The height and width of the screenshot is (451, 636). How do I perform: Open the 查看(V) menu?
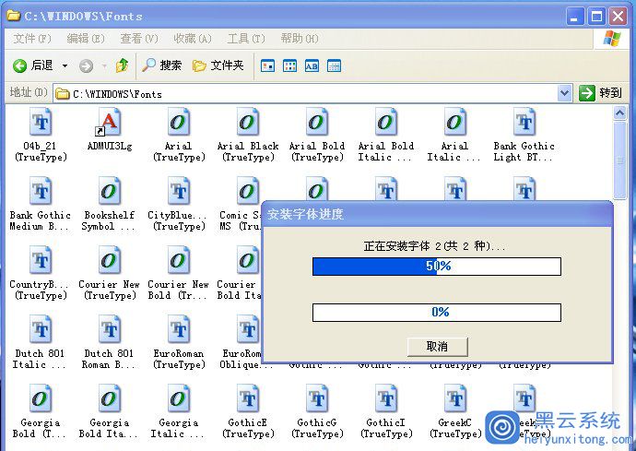[139, 39]
